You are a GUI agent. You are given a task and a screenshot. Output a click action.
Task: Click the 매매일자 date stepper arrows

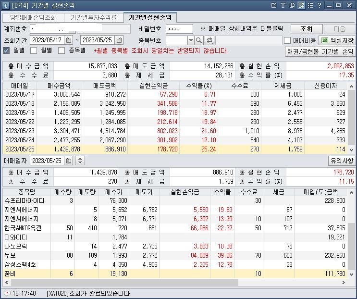(x=80, y=161)
